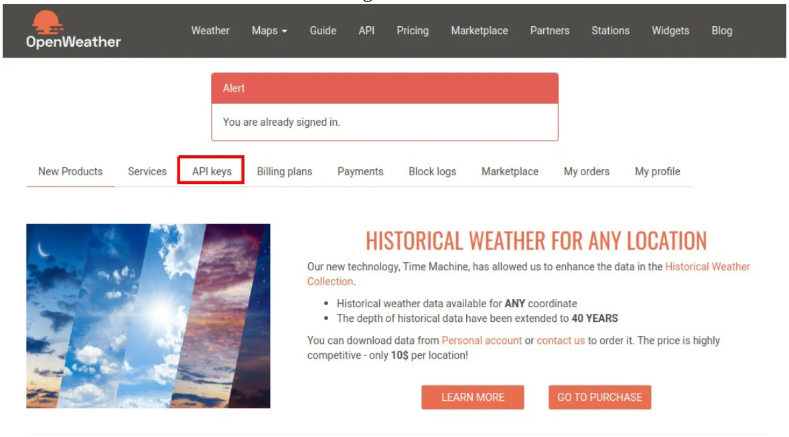Open the Marketplace account tab
This screenshot has height=437, width=789.
tap(510, 171)
